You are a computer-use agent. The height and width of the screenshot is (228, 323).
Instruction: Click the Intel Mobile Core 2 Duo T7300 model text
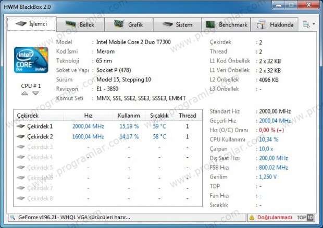pos(133,42)
